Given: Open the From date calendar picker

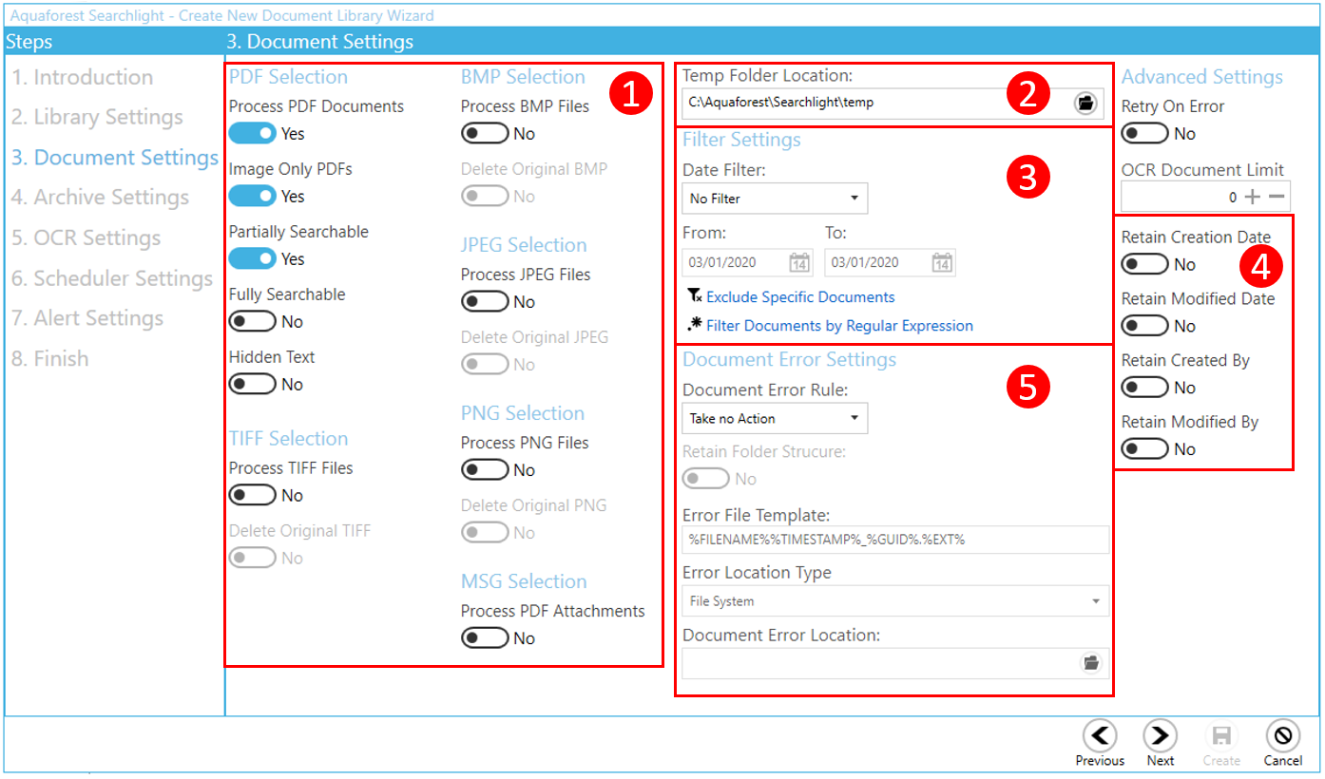Looking at the screenshot, I should point(799,263).
